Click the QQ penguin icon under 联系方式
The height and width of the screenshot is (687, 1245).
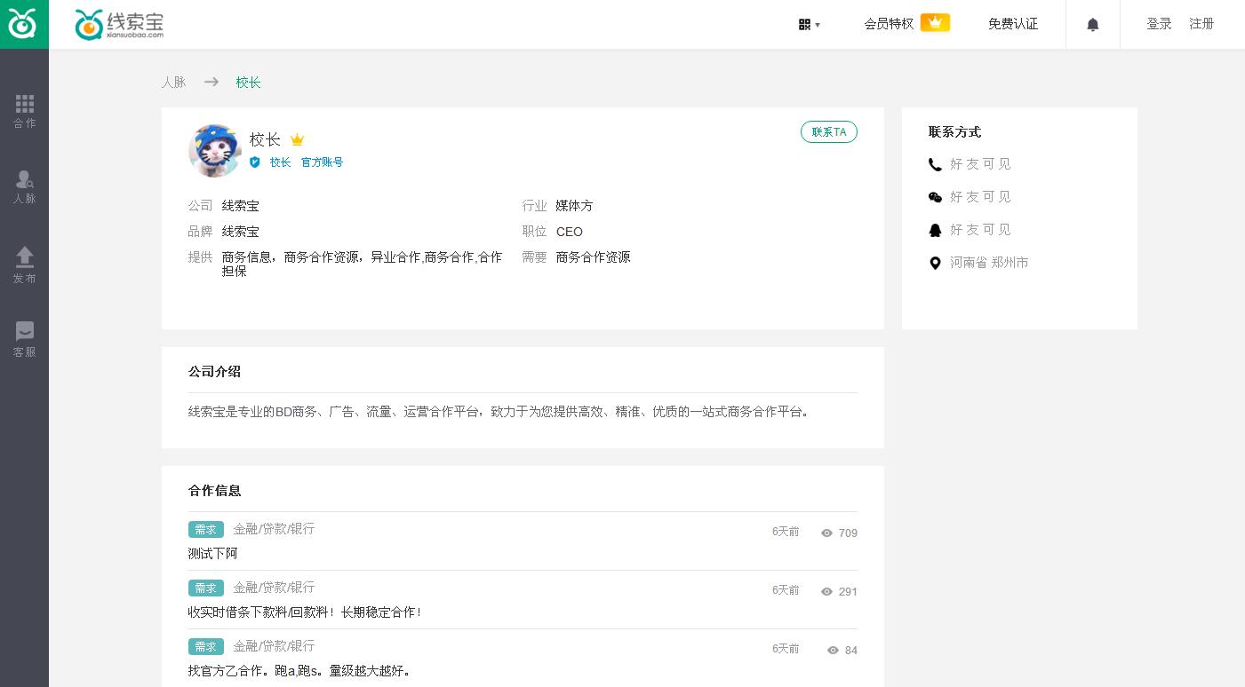(935, 230)
